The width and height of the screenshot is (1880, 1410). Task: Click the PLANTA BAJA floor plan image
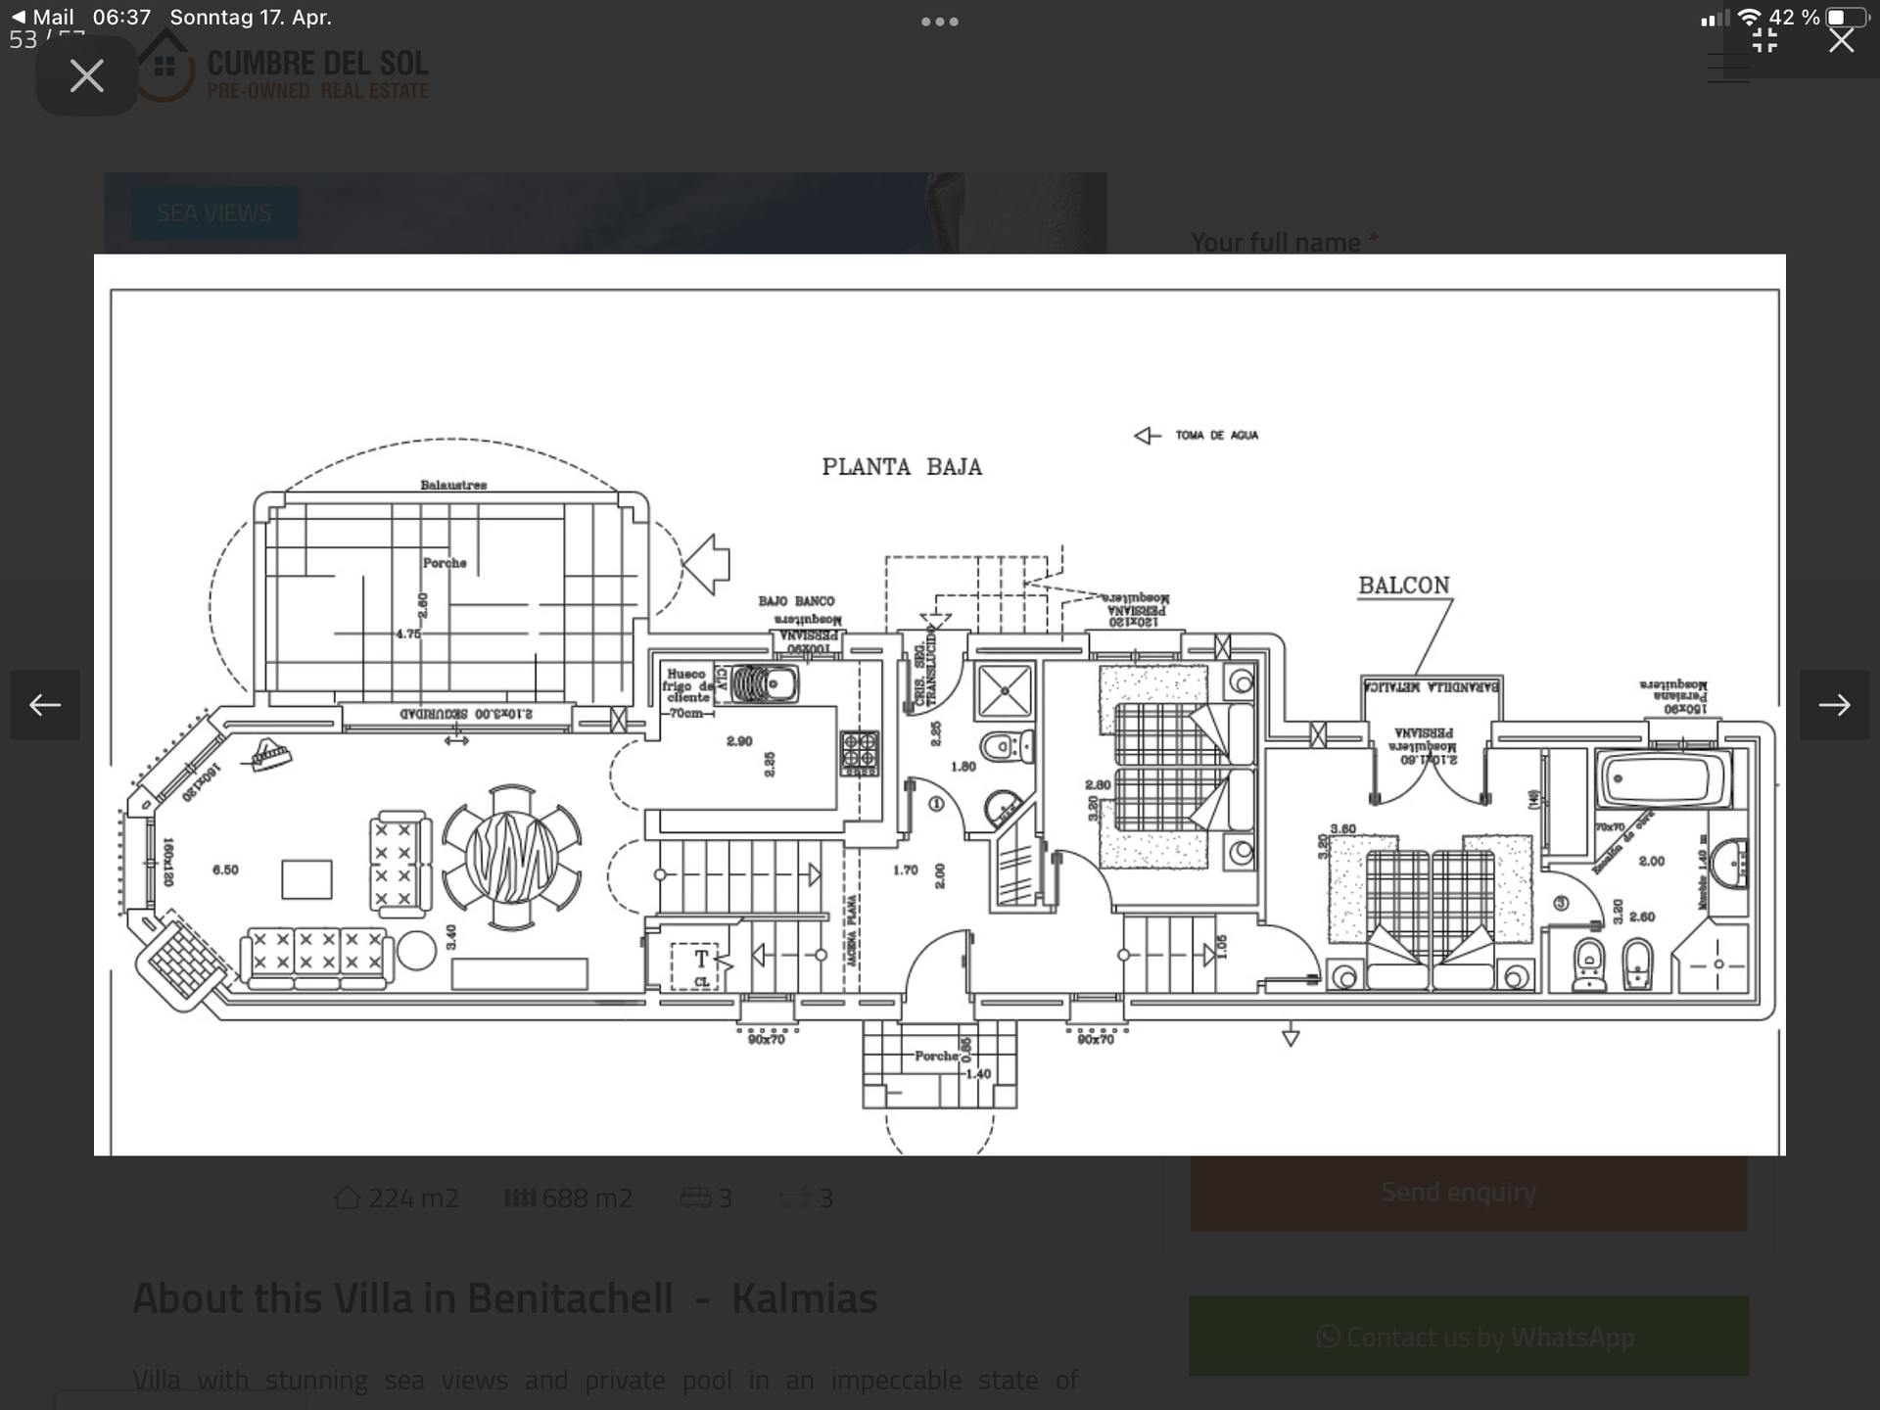(x=940, y=705)
